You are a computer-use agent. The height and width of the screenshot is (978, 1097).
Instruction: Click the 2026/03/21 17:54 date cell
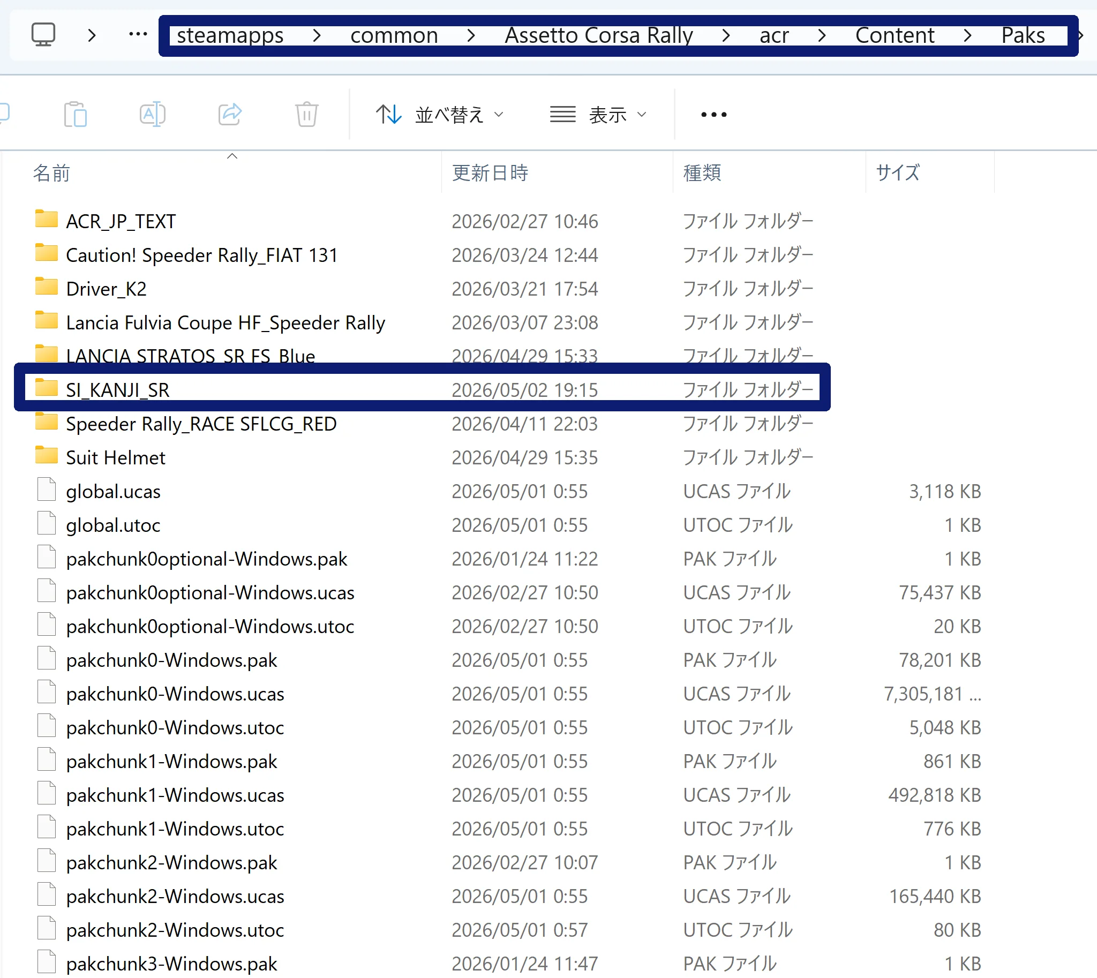coord(524,289)
